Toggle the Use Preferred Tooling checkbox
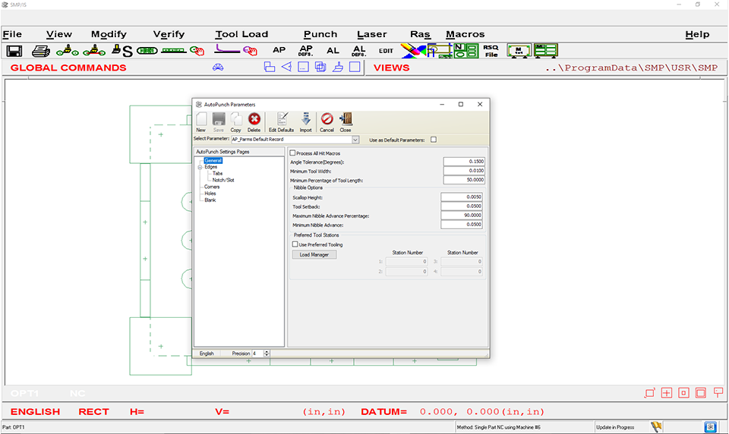 (x=295, y=244)
